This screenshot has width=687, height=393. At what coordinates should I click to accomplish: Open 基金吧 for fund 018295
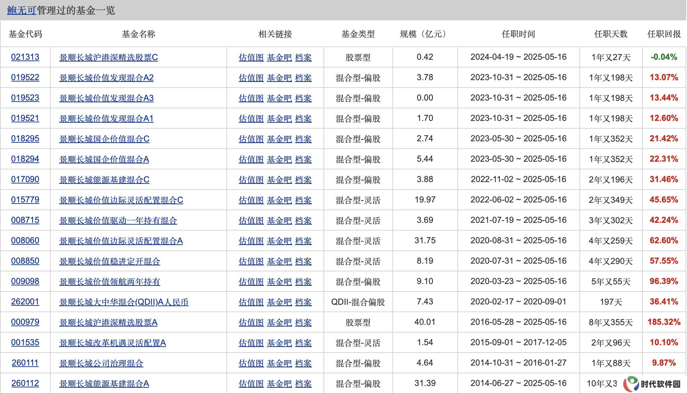click(x=280, y=139)
